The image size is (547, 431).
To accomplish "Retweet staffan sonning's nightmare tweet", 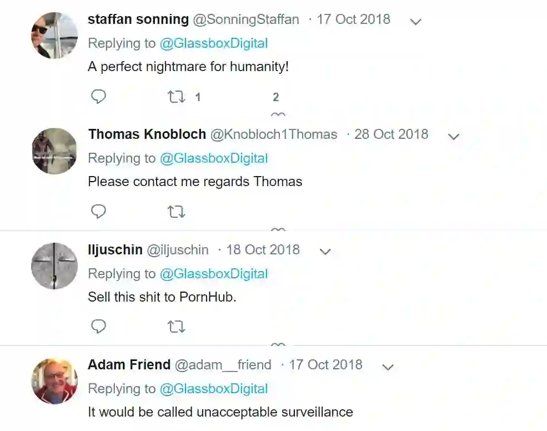I will tap(177, 97).
